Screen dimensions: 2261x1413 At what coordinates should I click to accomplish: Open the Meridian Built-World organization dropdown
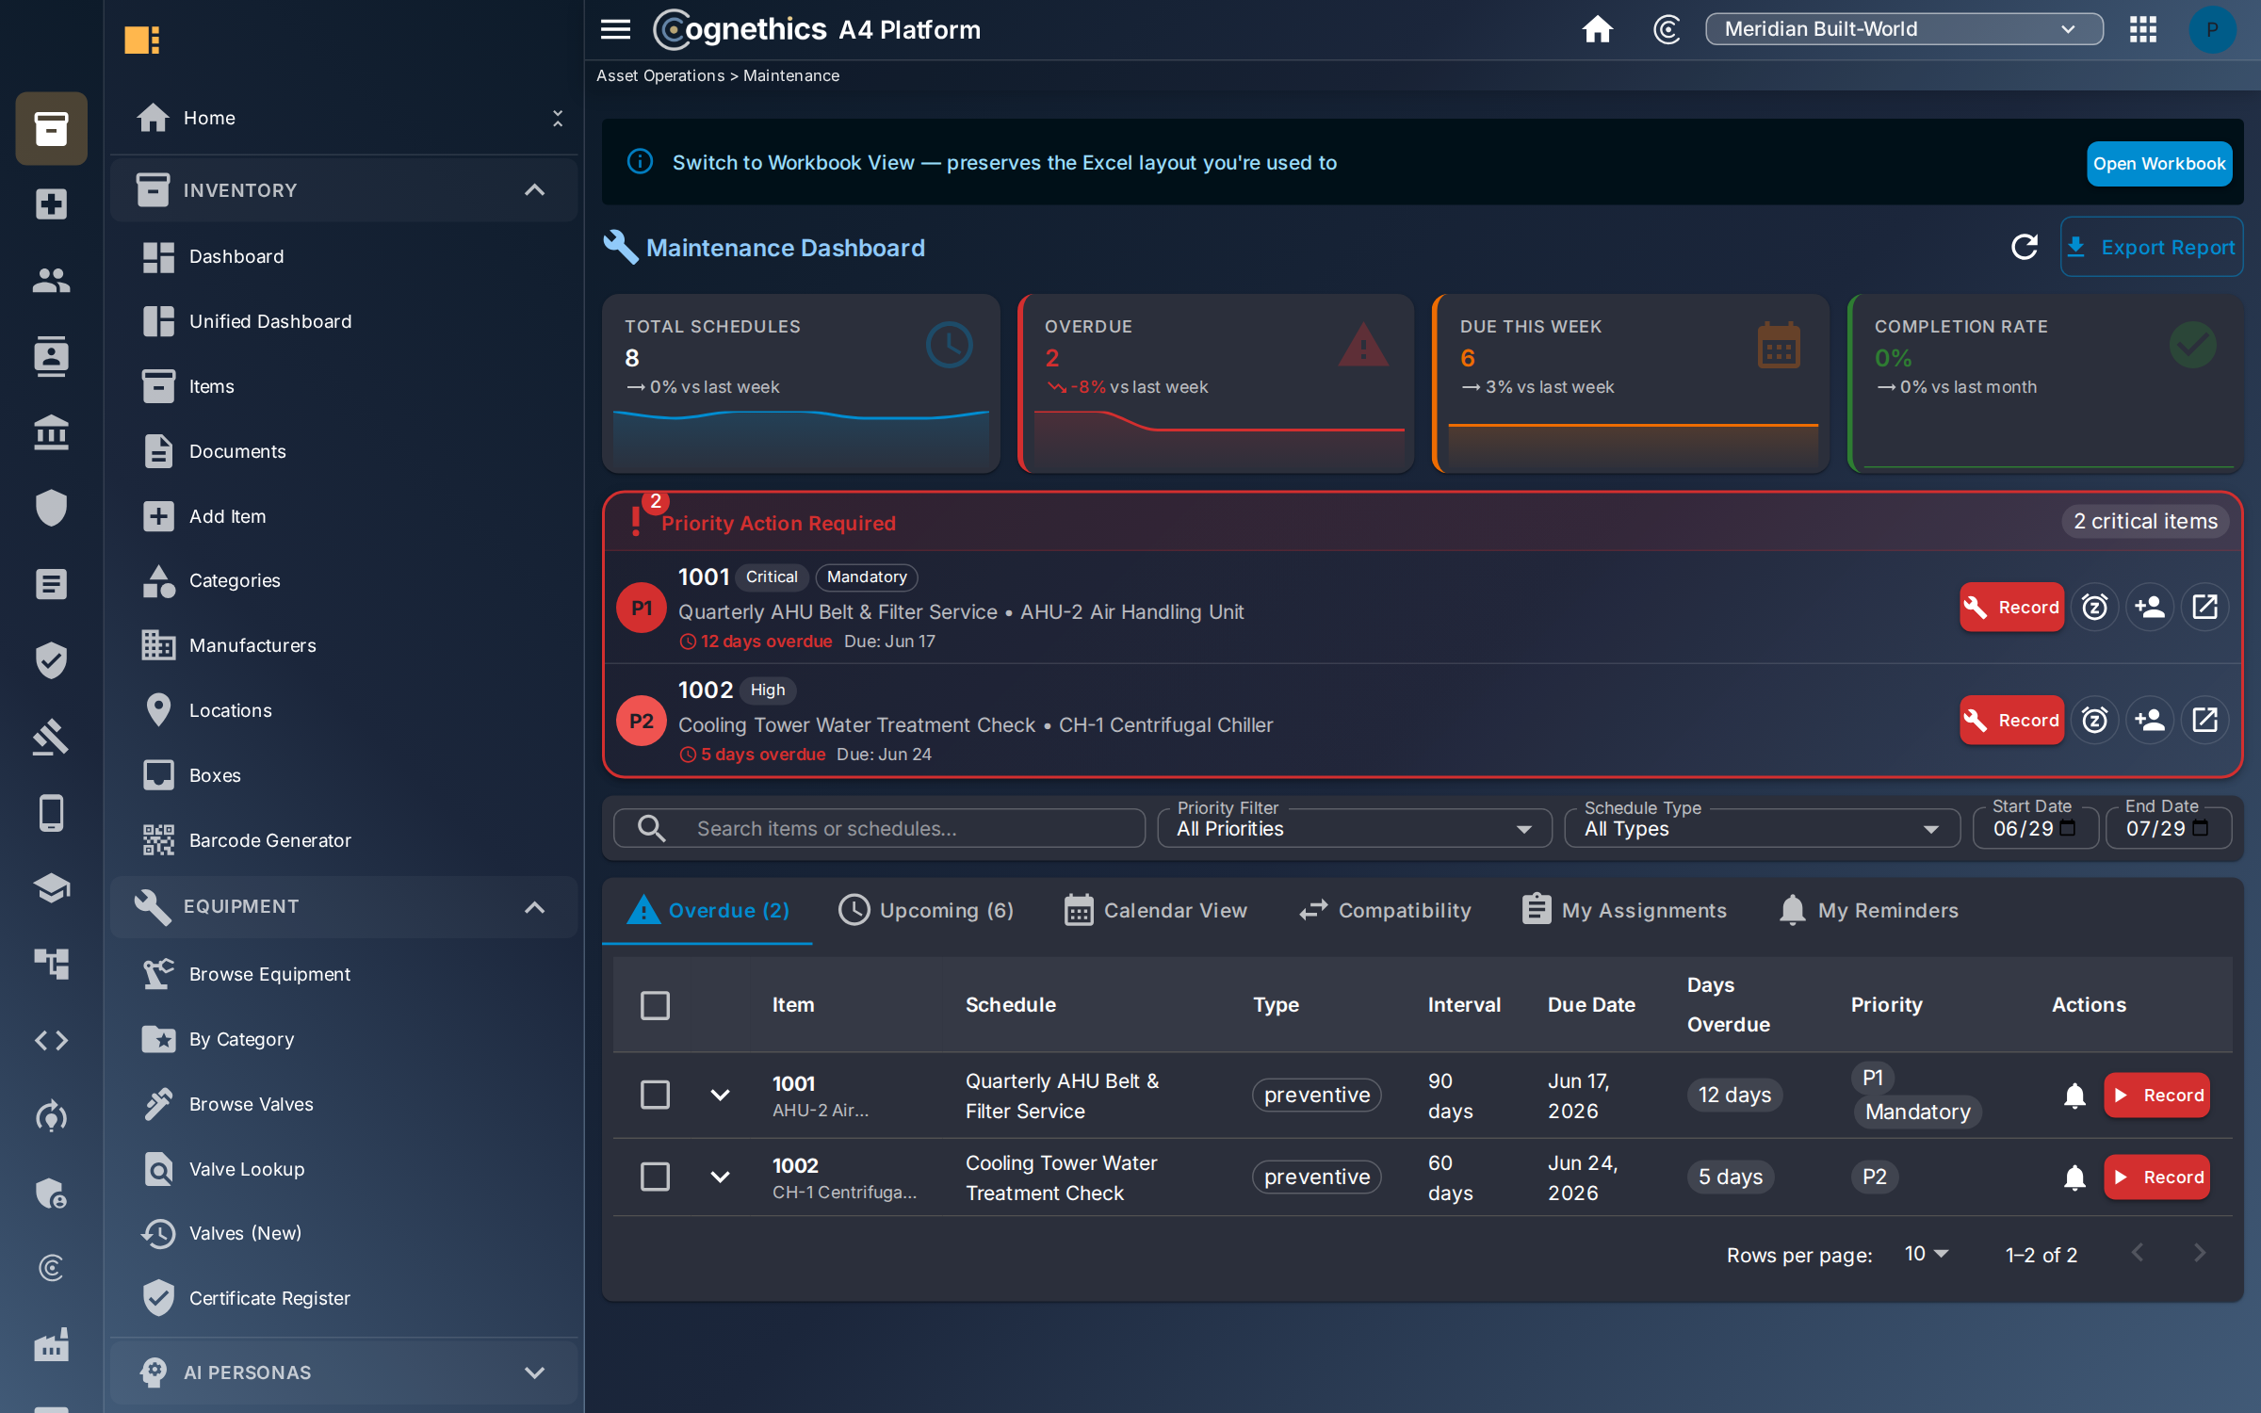tap(1903, 29)
